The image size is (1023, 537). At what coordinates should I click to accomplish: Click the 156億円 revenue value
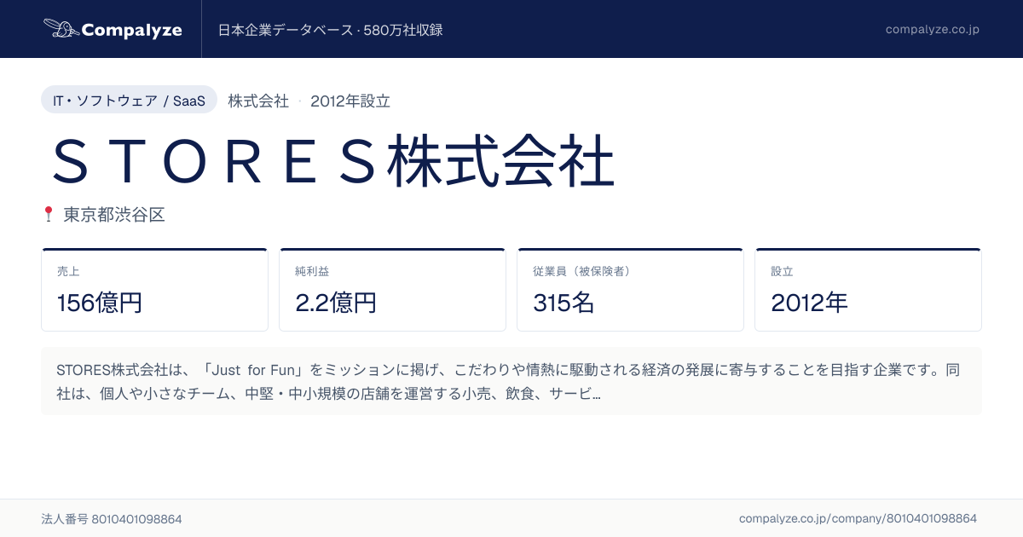[x=100, y=303]
